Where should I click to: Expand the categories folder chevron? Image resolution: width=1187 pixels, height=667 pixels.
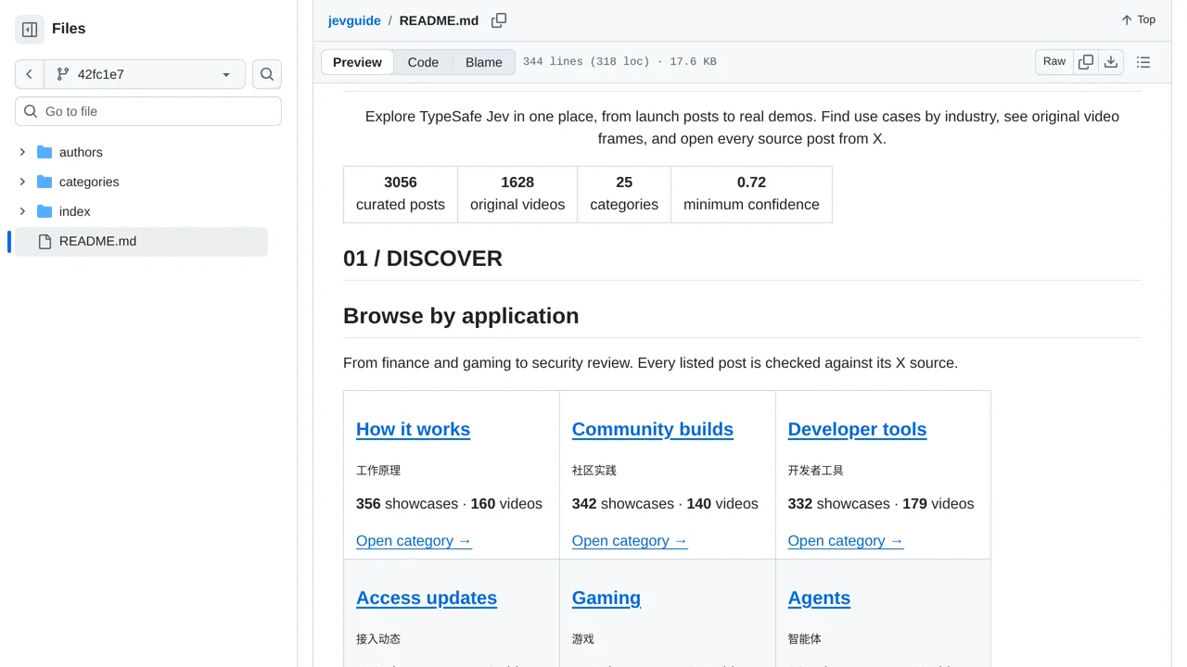coord(22,182)
